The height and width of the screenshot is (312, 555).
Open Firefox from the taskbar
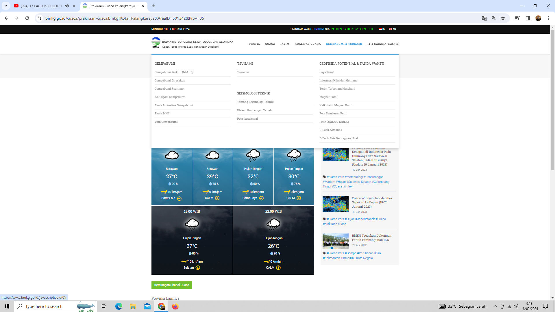point(175,306)
